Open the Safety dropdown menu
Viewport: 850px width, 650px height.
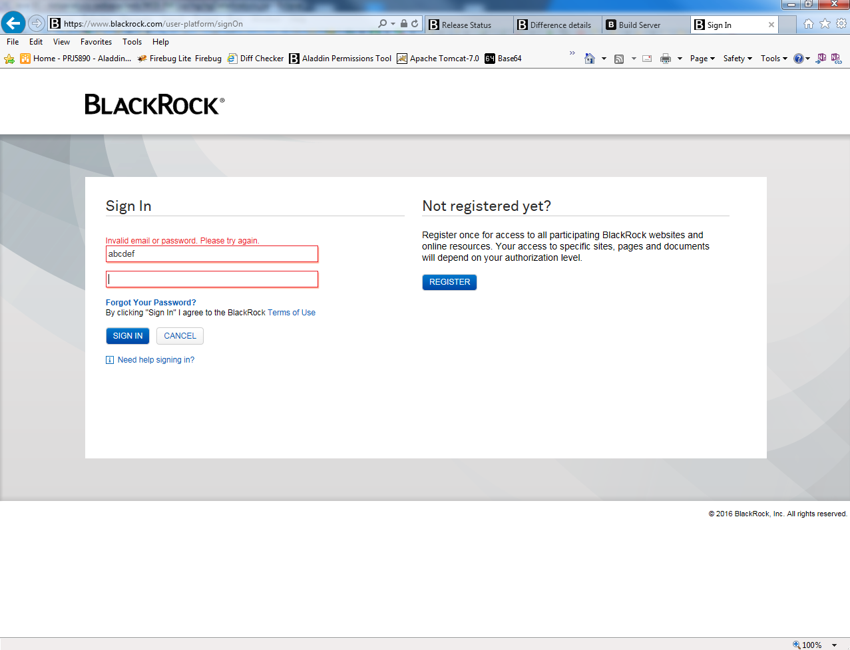click(x=738, y=59)
